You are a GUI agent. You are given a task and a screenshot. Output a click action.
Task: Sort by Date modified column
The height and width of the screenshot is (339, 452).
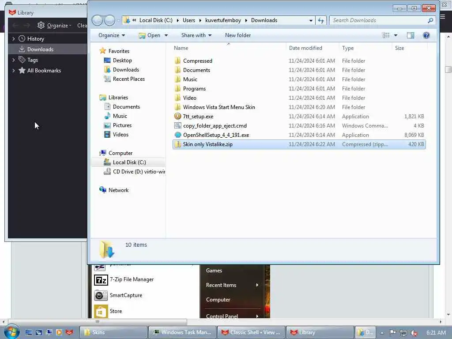313,48
